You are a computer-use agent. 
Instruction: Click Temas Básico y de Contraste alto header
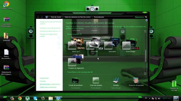(x=80, y=72)
